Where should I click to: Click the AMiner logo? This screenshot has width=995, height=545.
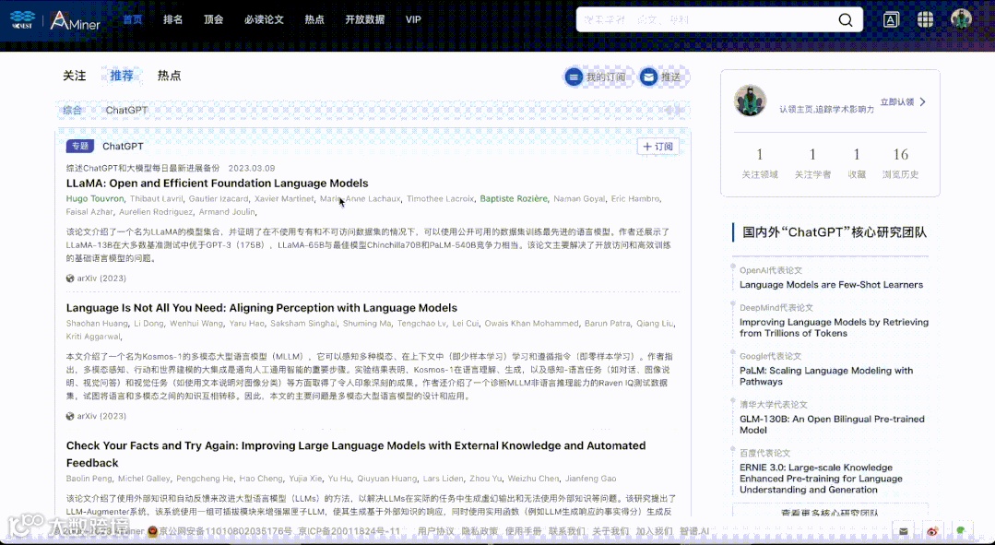click(x=75, y=20)
